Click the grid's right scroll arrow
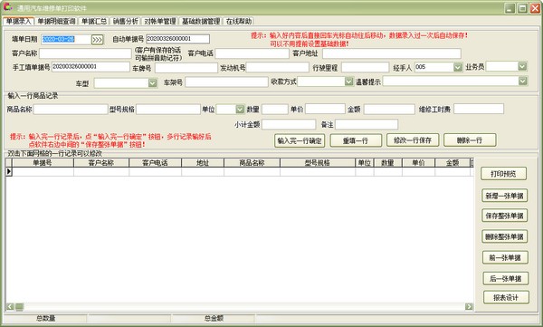 tap(469, 306)
